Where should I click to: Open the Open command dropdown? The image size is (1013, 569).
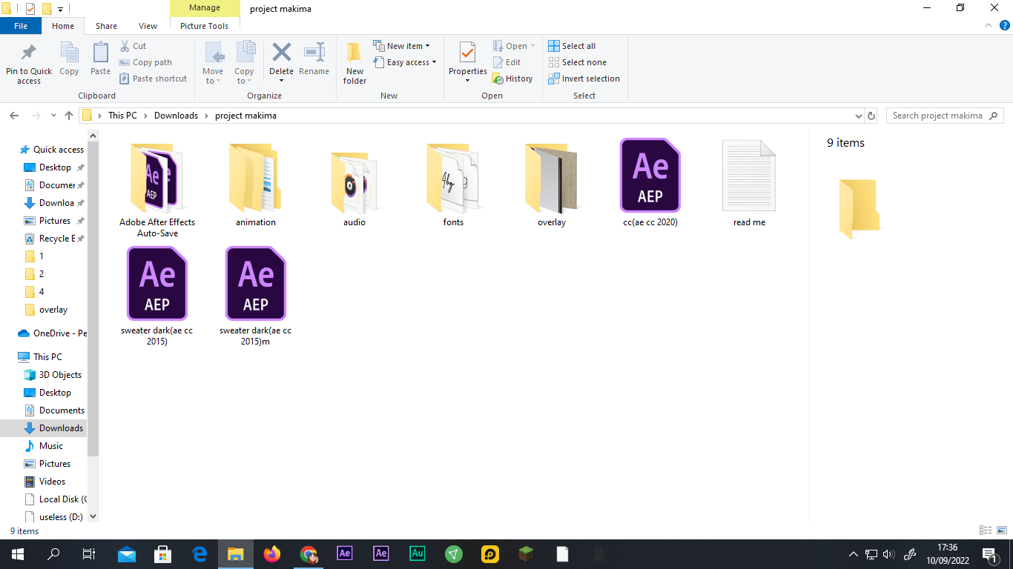[514, 46]
